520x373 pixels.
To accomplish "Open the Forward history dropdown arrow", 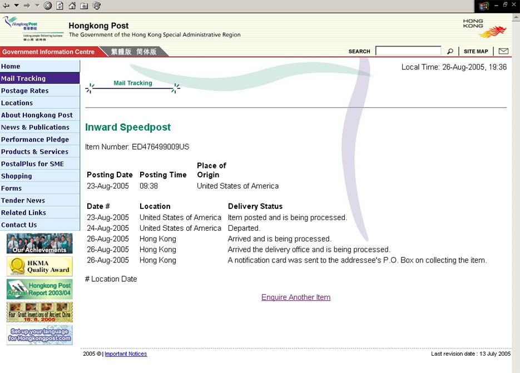I will pos(37,6).
